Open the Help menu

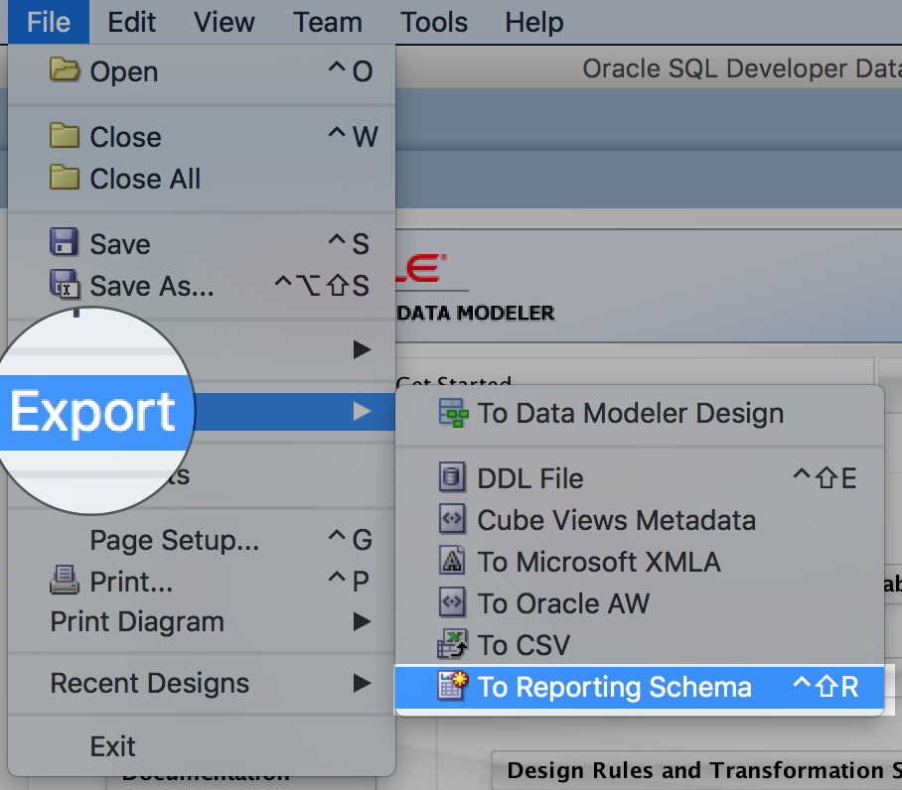click(532, 22)
